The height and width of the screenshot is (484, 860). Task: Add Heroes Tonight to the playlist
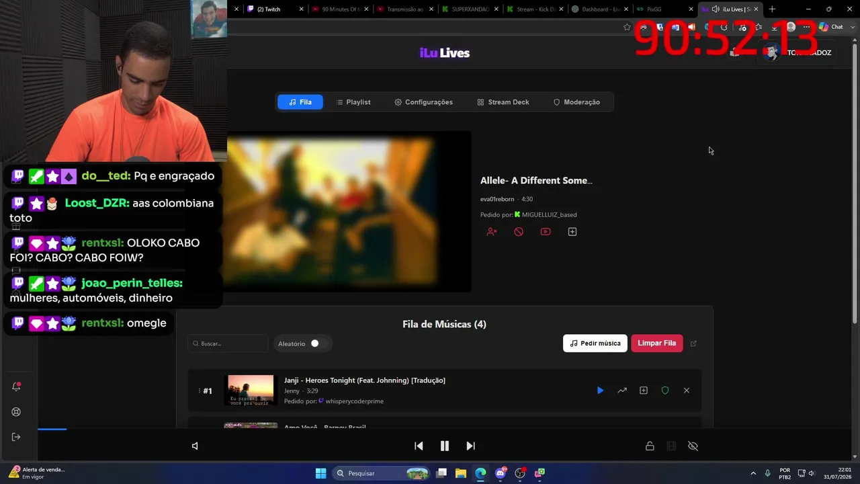coord(644,391)
